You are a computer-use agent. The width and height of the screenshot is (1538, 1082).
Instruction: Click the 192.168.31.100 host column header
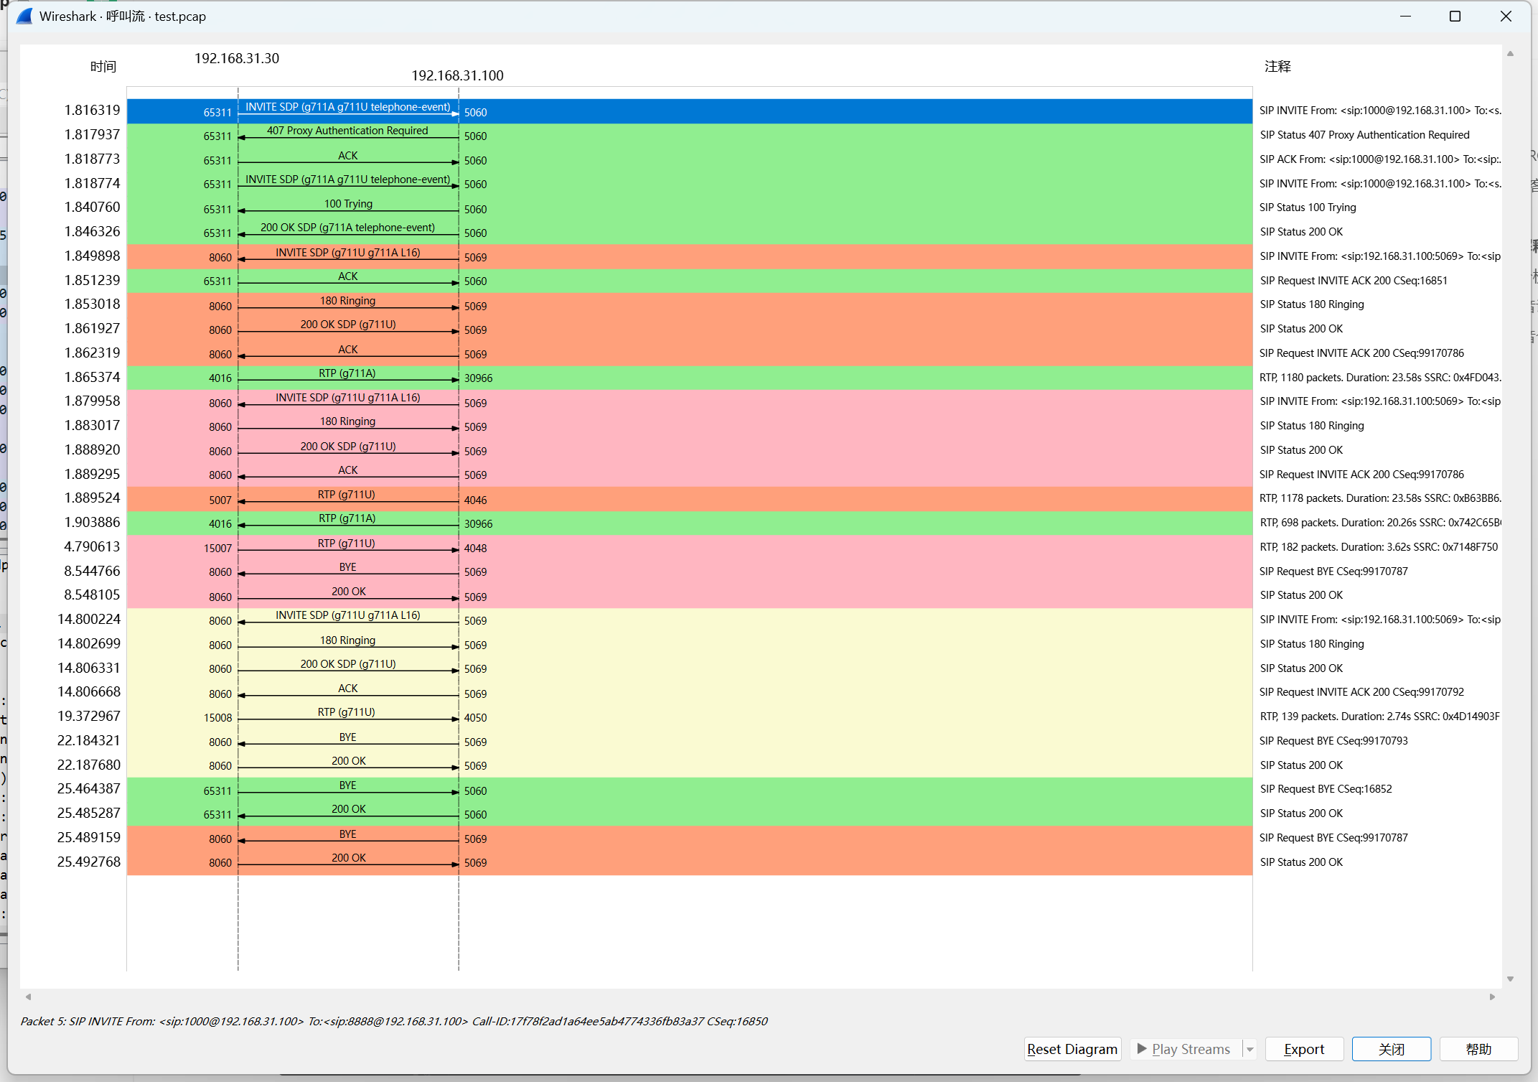[457, 75]
